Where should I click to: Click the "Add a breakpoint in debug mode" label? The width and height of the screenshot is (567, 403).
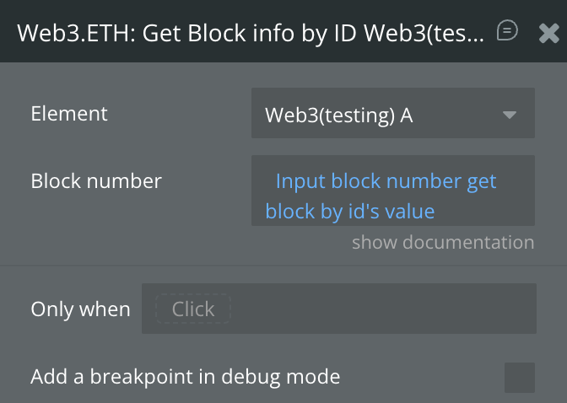[185, 377]
